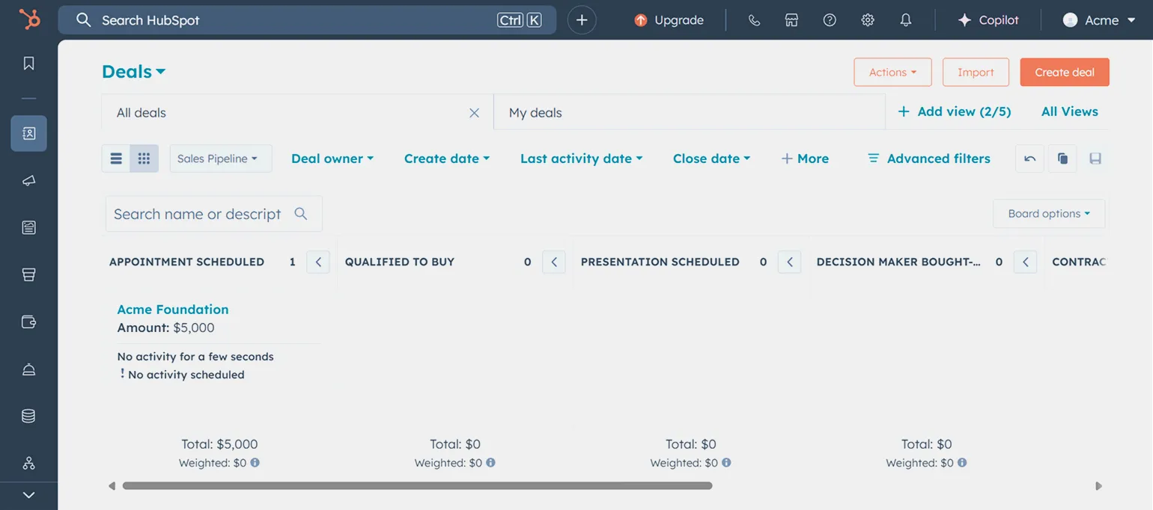The image size is (1153, 510).
Task: Open the Marketing megaphone icon in sidebar
Action: (28, 180)
